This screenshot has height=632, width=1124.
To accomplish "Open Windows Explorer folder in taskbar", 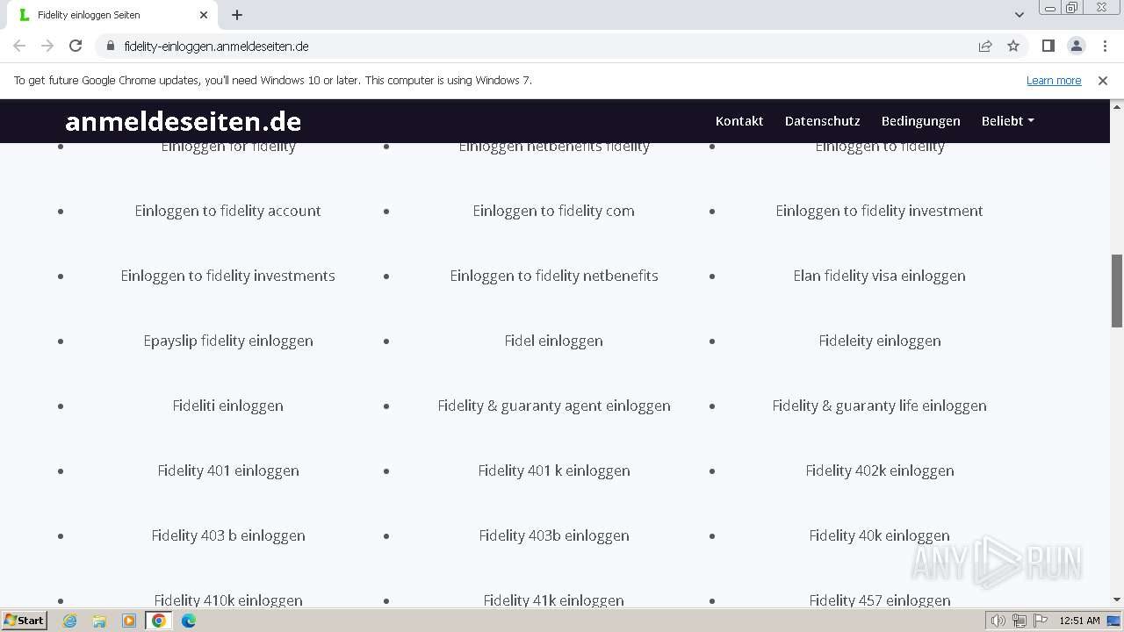I will pyautogui.click(x=99, y=621).
